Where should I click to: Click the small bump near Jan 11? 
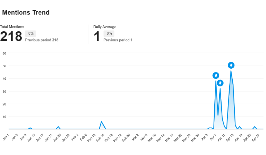(x=30, y=128)
